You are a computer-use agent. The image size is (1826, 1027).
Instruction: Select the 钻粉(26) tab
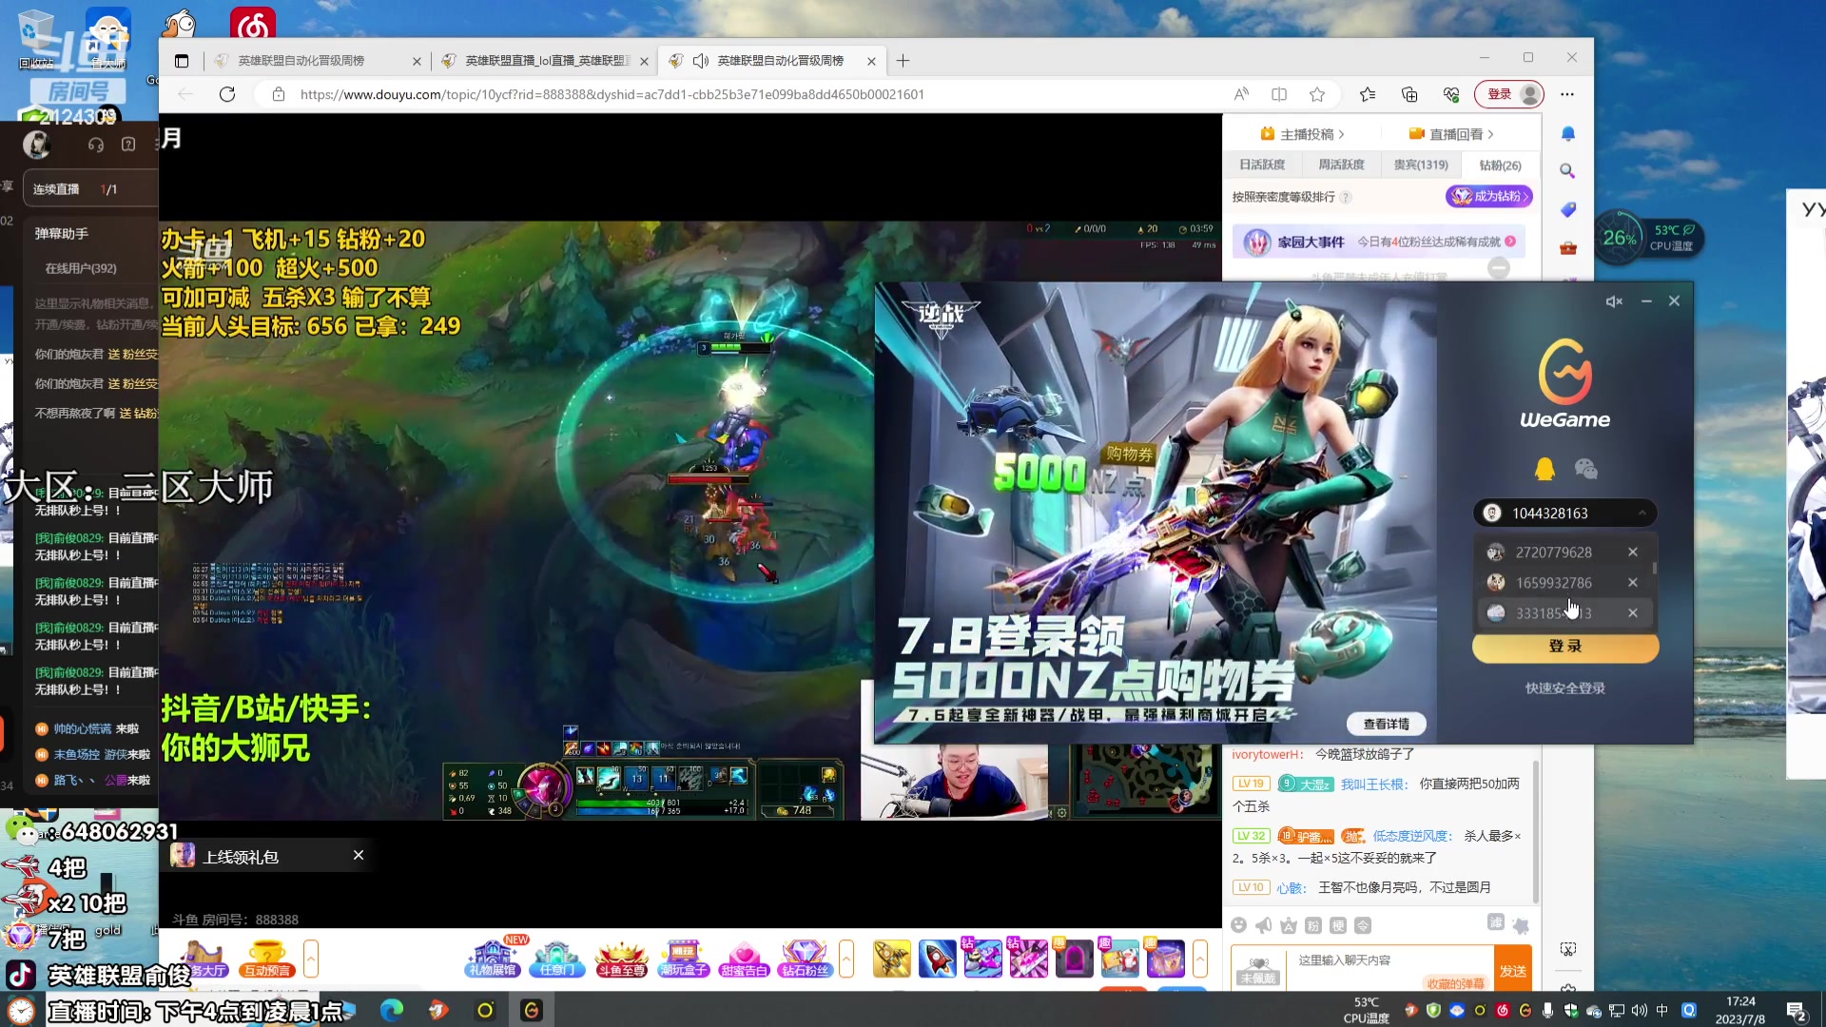click(1500, 165)
